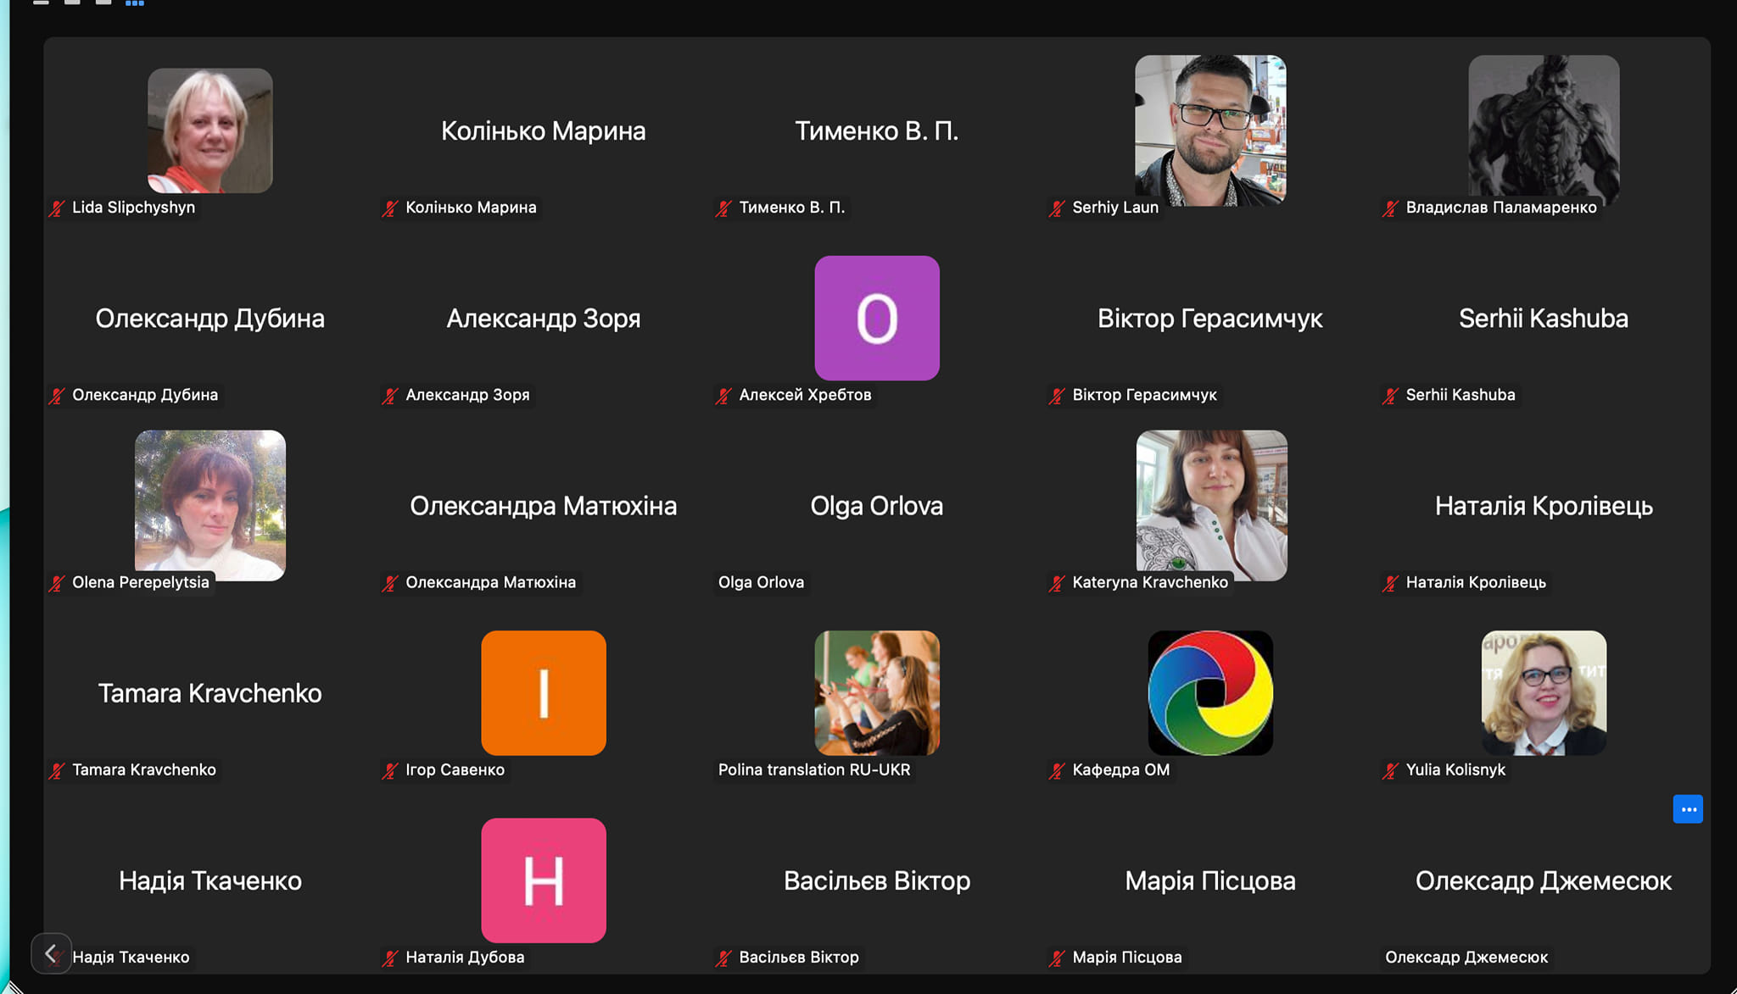Click large Наталія Кролівець name in tile
The width and height of the screenshot is (1737, 994).
click(x=1544, y=506)
